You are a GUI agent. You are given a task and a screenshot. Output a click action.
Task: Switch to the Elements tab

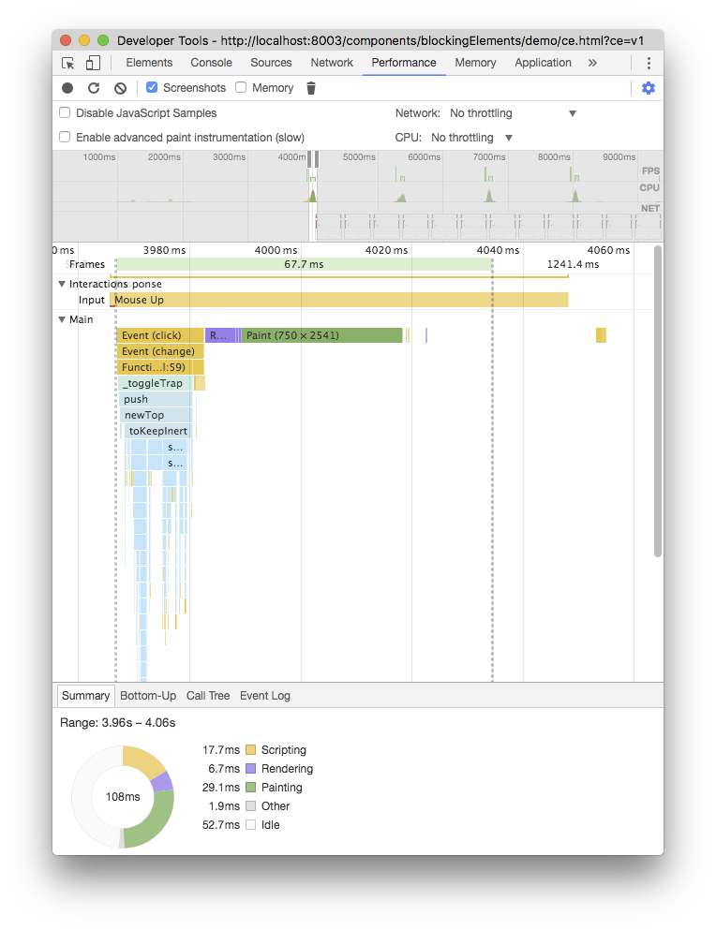click(149, 63)
